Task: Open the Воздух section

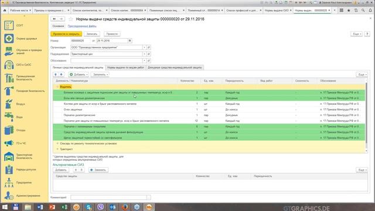Action: [15, 104]
